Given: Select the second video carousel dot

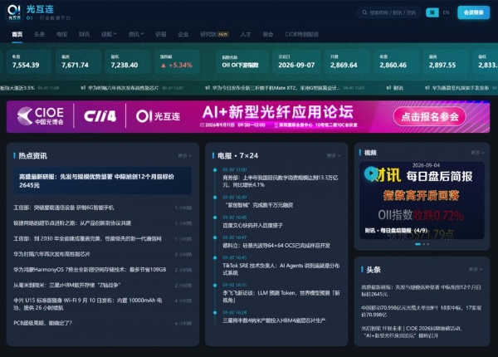Looking at the screenshot, I should point(423,244).
